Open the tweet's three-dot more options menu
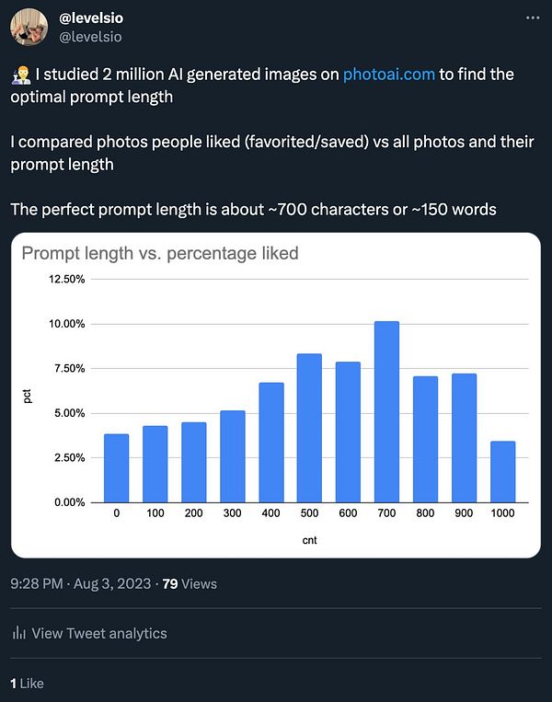 [x=533, y=18]
